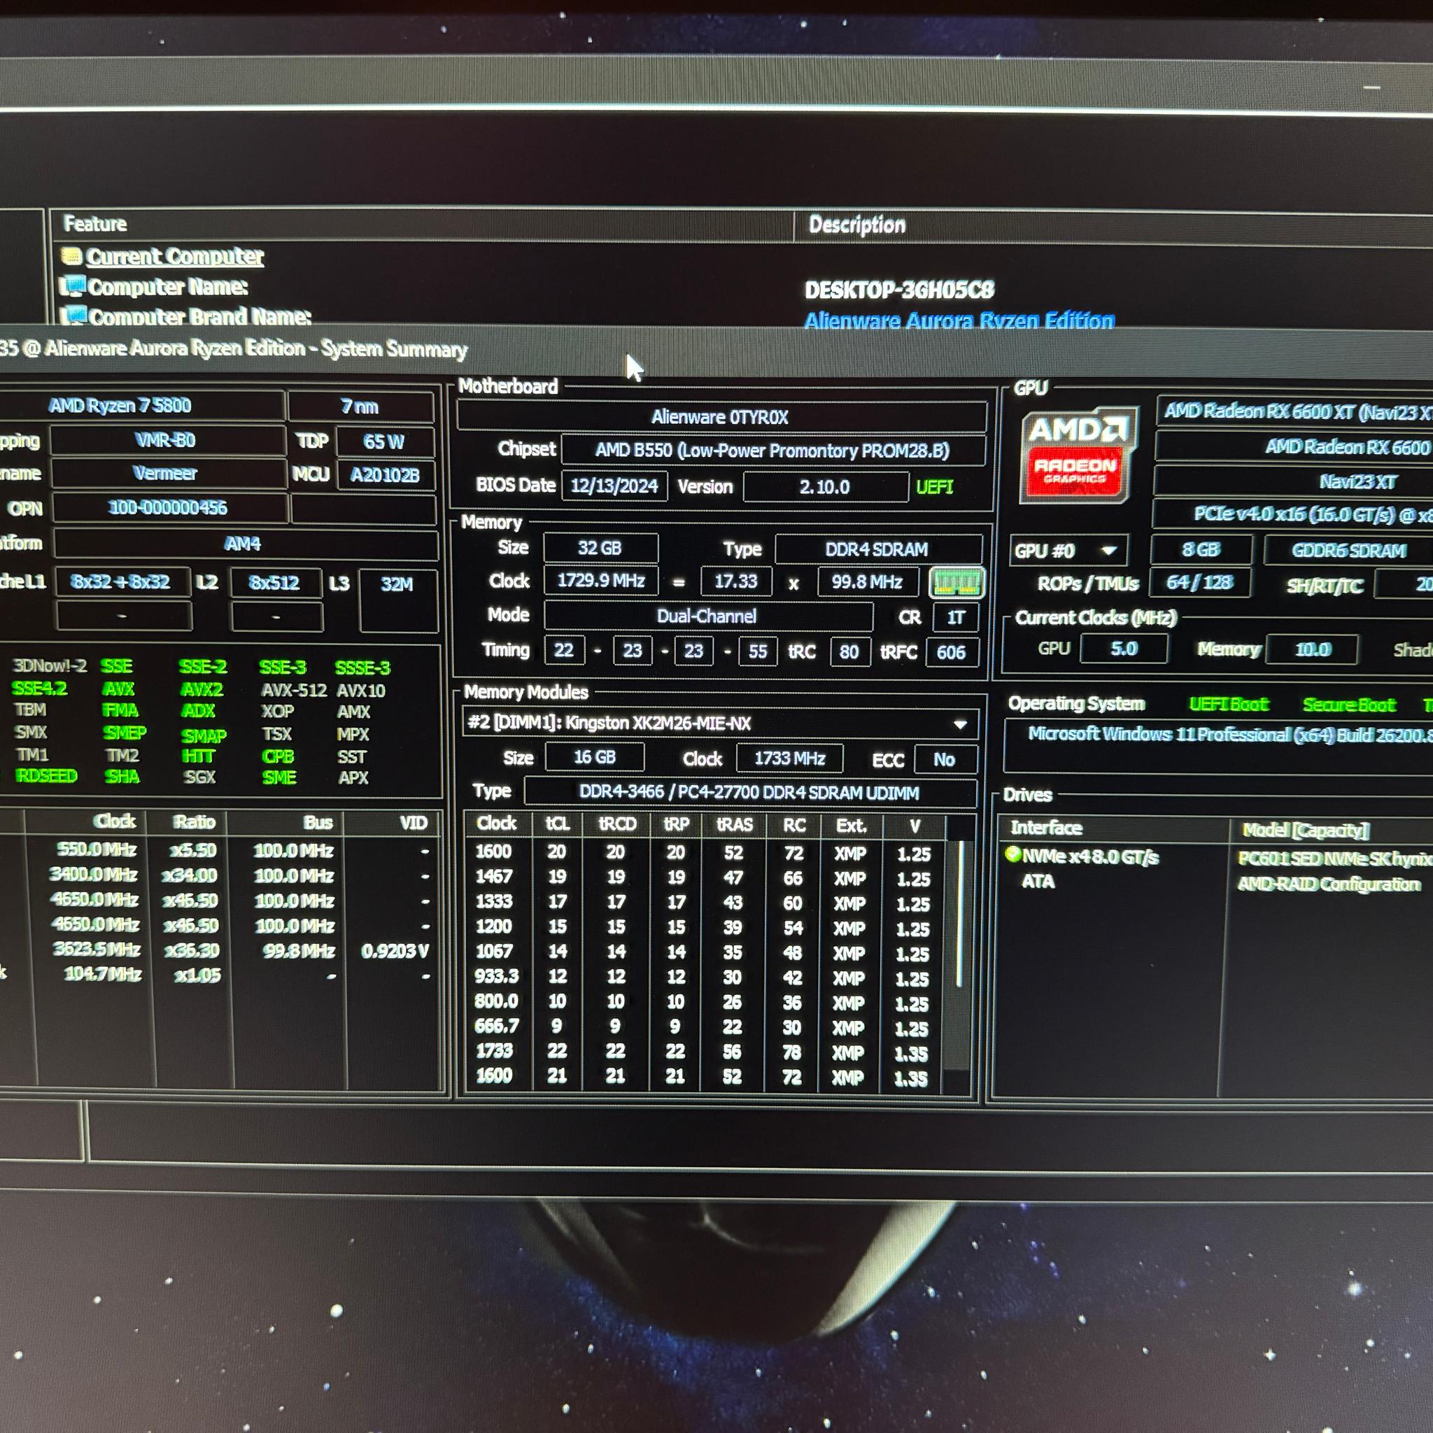Click the 1.35 voltage in 1733 row
This screenshot has height=1433, width=1433.
click(x=911, y=1054)
